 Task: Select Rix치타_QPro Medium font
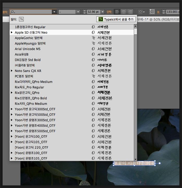pos(72,104)
